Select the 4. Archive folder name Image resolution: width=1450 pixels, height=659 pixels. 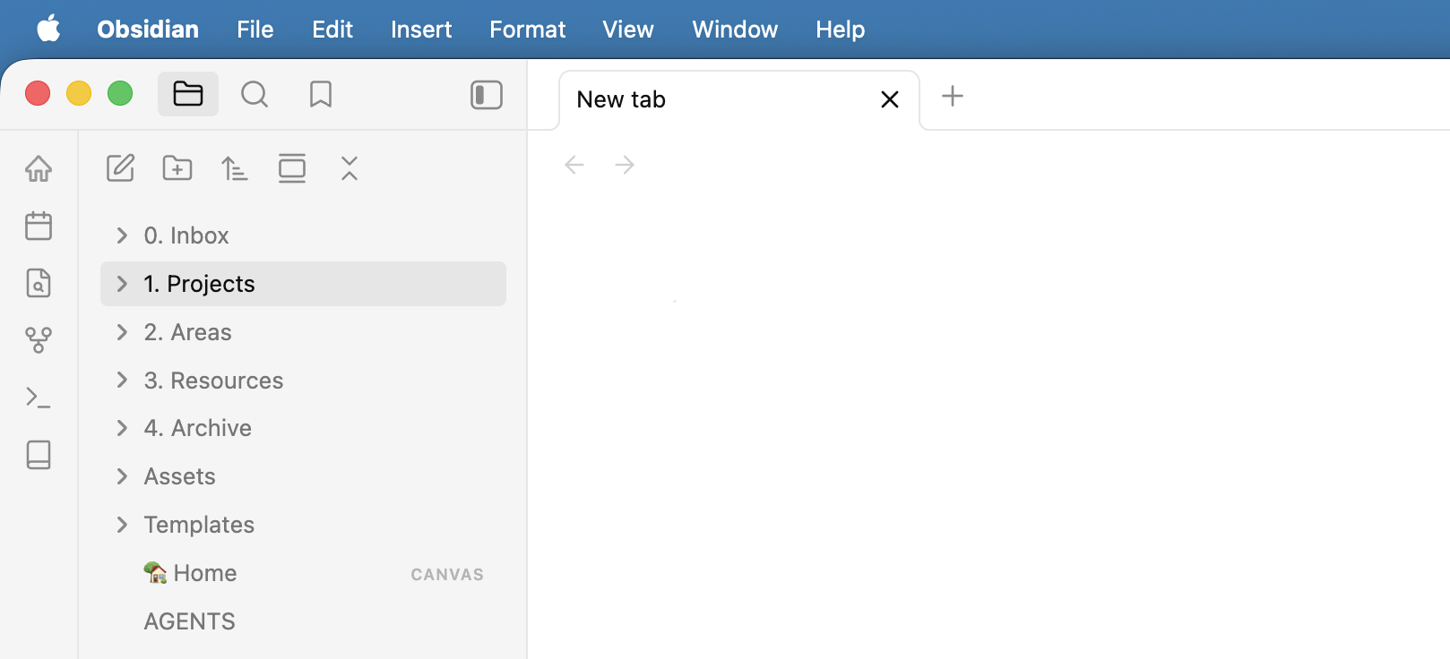pyautogui.click(x=198, y=428)
